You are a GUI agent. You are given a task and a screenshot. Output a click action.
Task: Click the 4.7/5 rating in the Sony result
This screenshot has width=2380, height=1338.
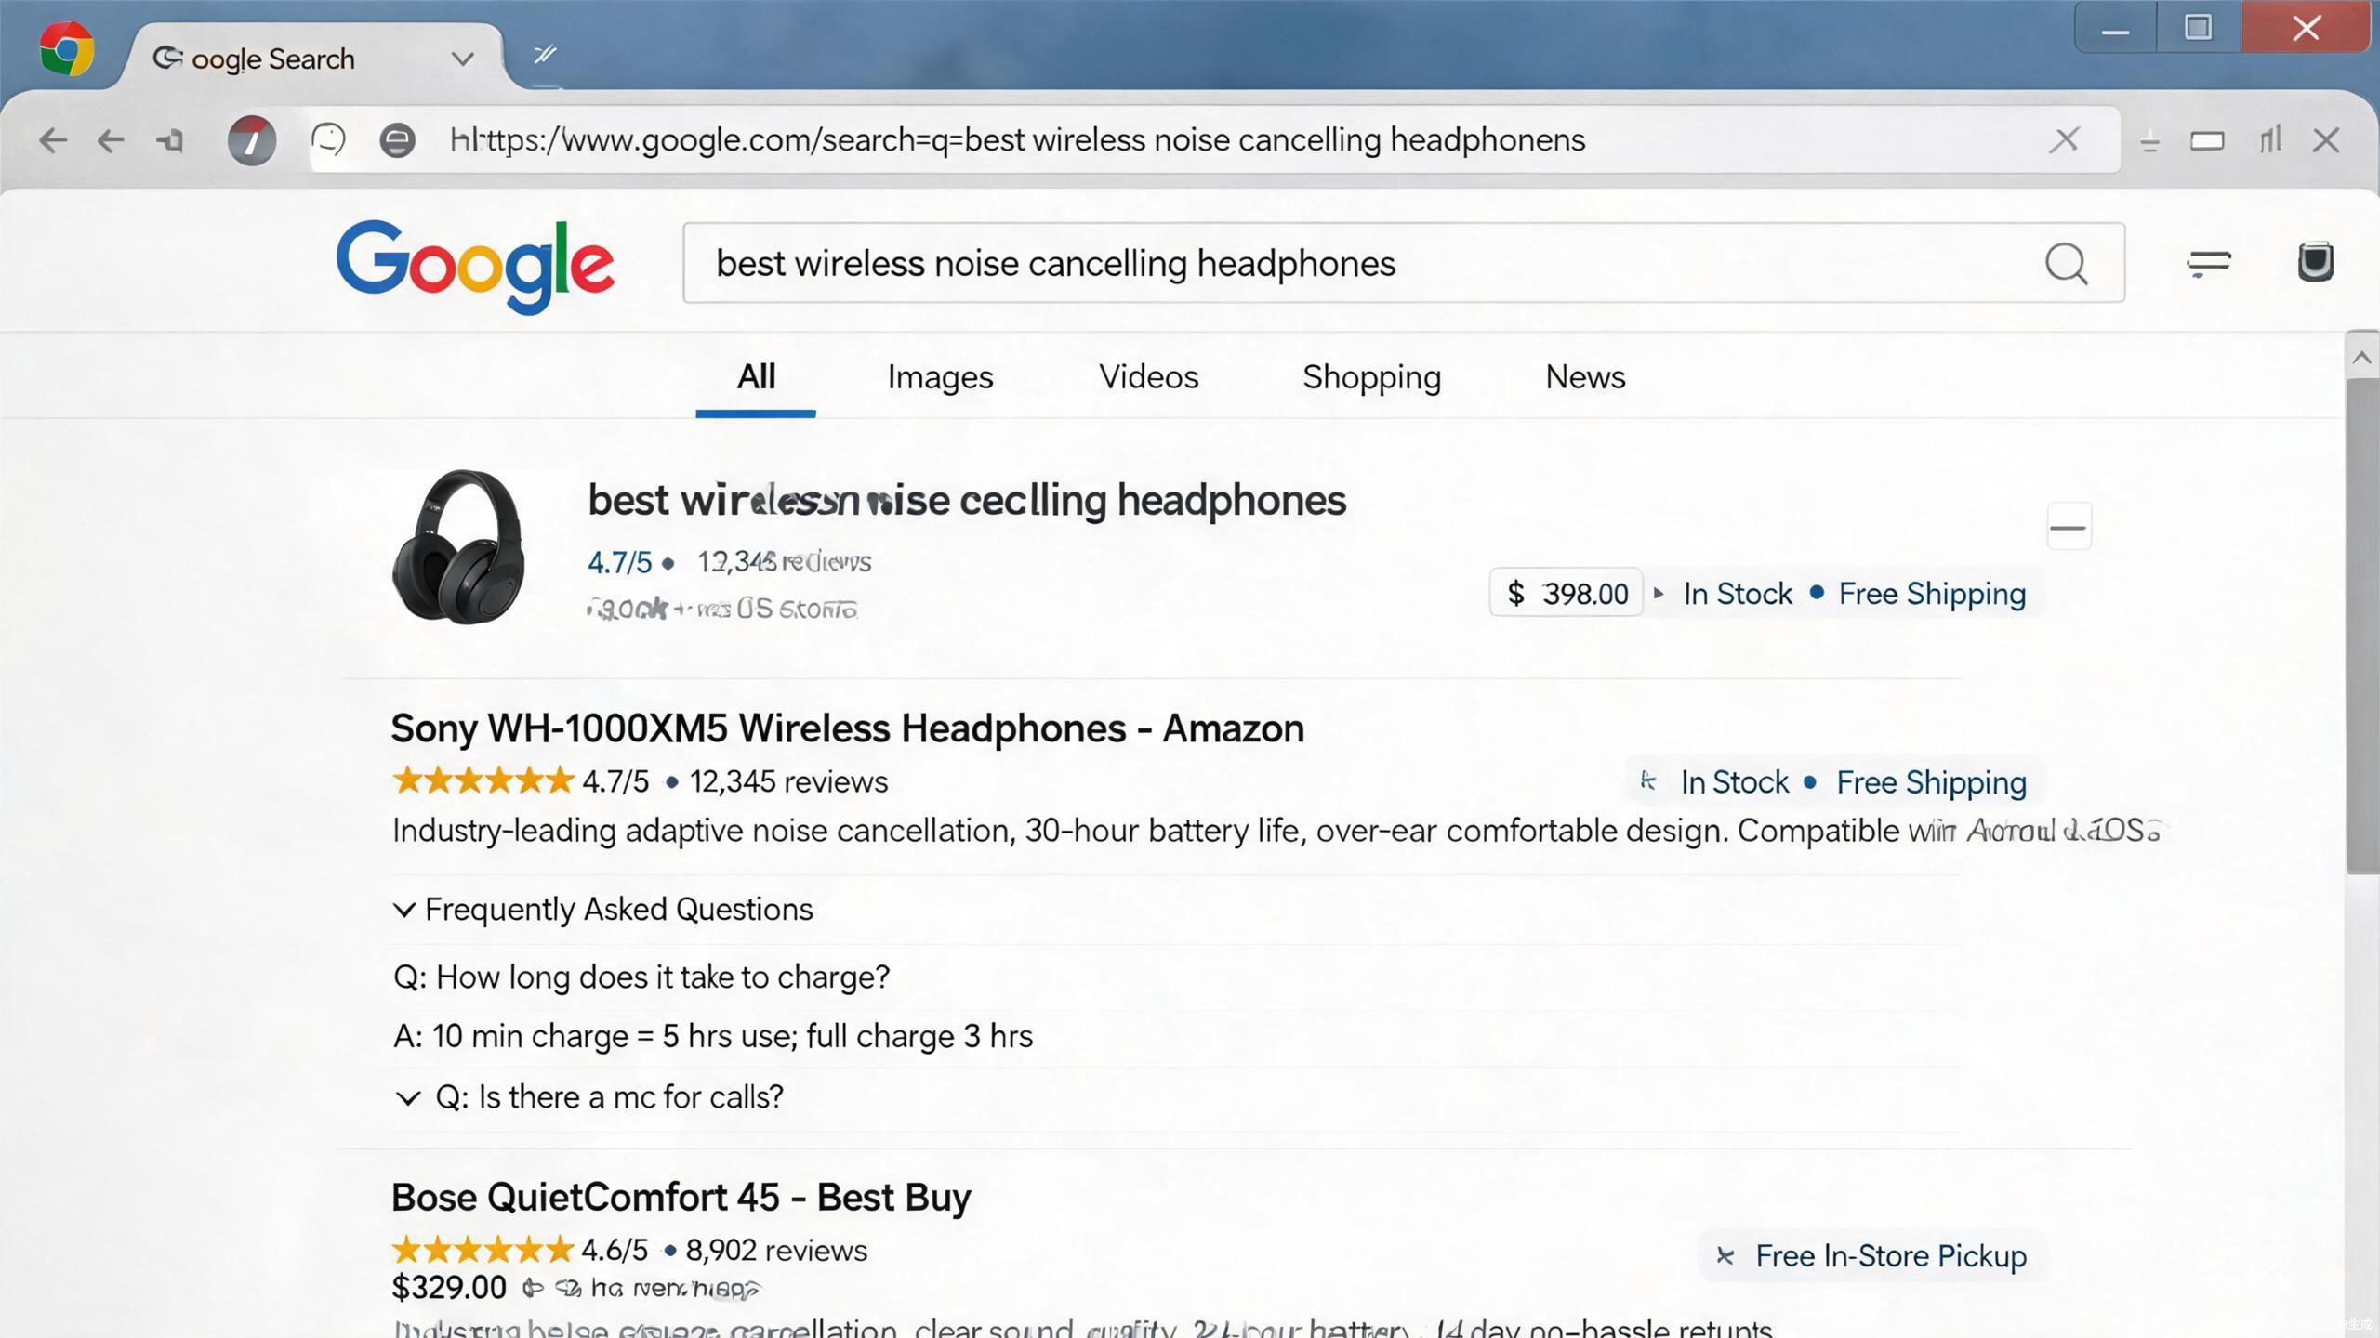point(615,781)
